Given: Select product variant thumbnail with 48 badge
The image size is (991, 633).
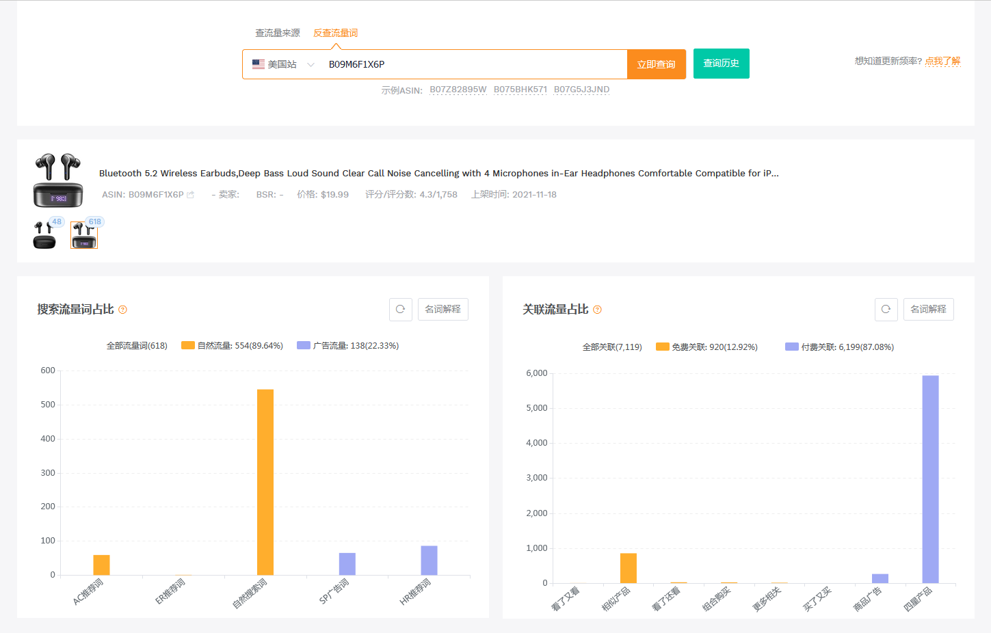Looking at the screenshot, I should tap(45, 235).
